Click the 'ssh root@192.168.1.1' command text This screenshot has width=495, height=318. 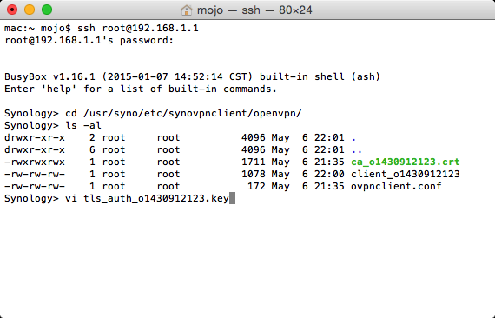(x=138, y=28)
